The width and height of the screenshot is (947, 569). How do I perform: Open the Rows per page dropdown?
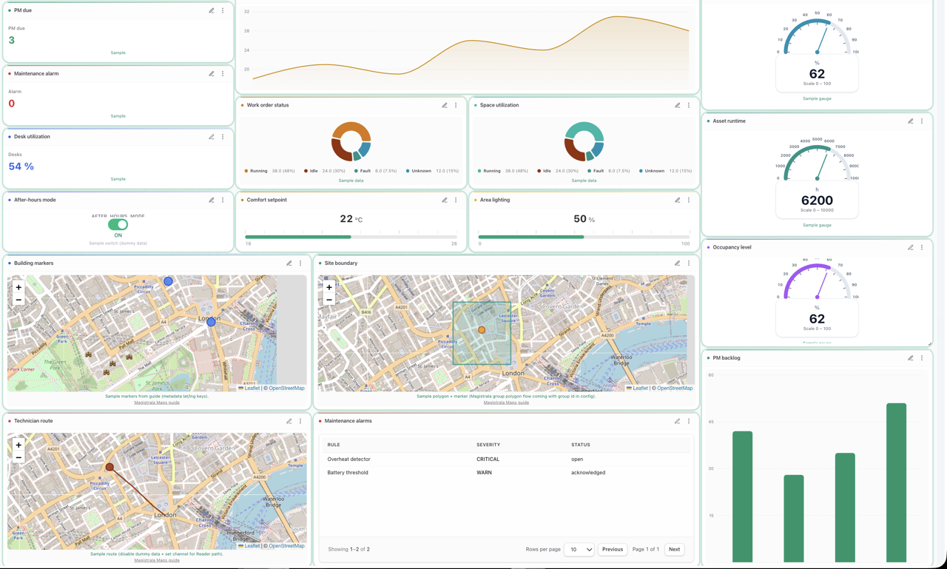click(x=579, y=550)
